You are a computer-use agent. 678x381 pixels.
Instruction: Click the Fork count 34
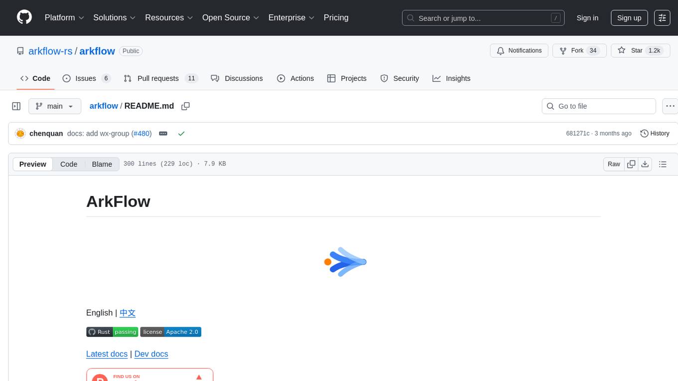click(593, 50)
